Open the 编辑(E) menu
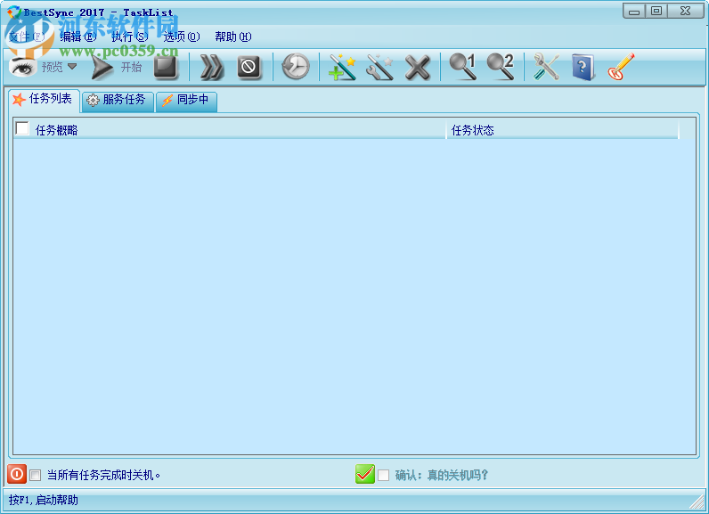 click(x=78, y=37)
